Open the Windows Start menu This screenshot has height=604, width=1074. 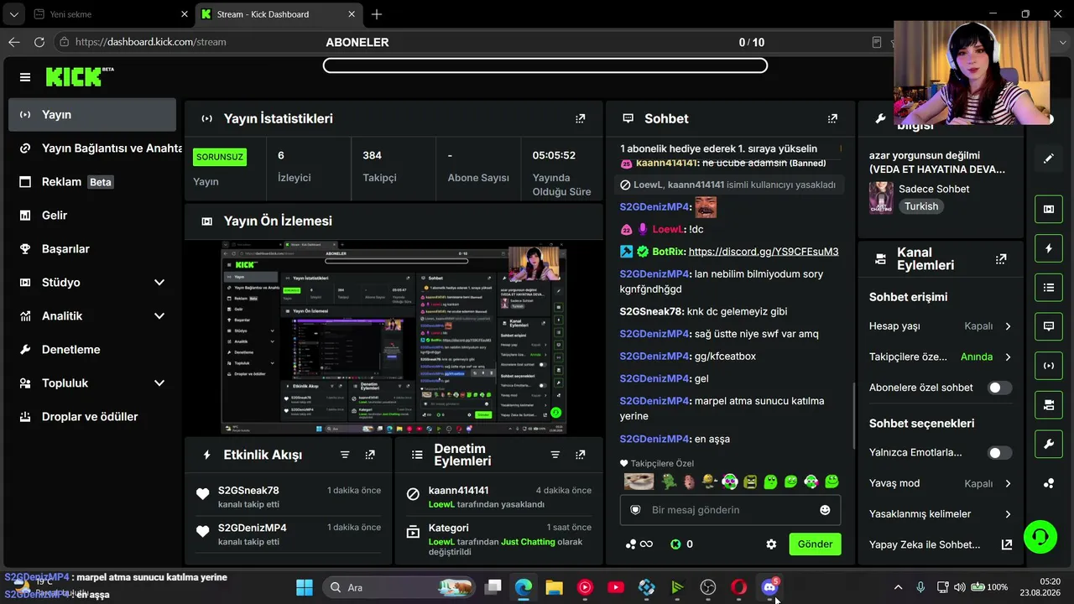[305, 587]
